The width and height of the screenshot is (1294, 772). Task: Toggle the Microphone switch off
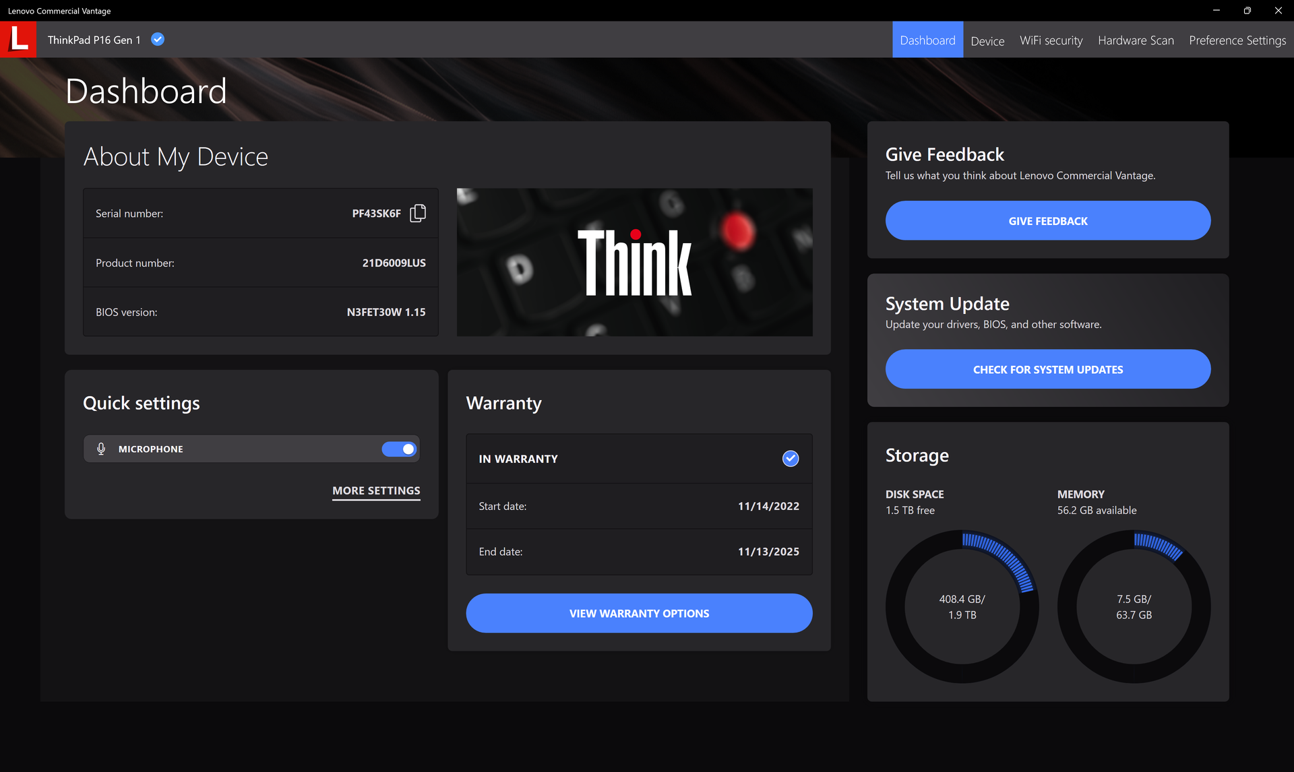399,449
